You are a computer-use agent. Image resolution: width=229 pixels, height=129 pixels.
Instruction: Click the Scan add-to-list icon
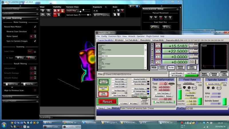pos(114,15)
